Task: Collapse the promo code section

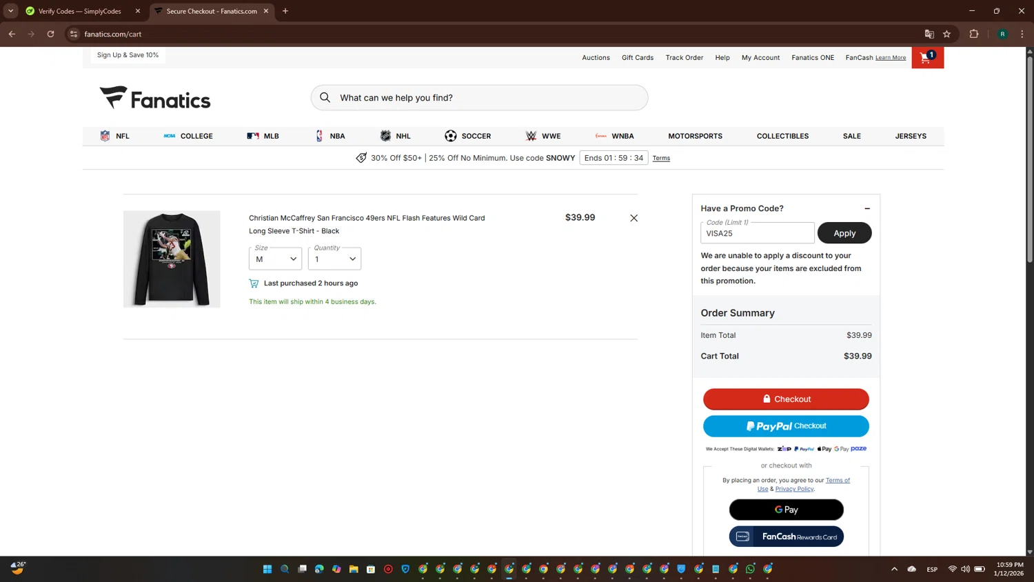Action: click(867, 208)
